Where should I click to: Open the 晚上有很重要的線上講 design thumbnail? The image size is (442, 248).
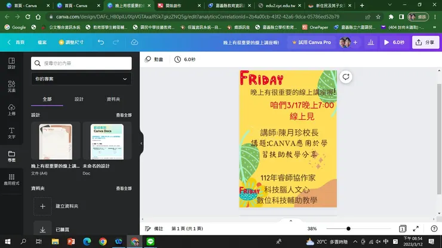click(x=56, y=141)
